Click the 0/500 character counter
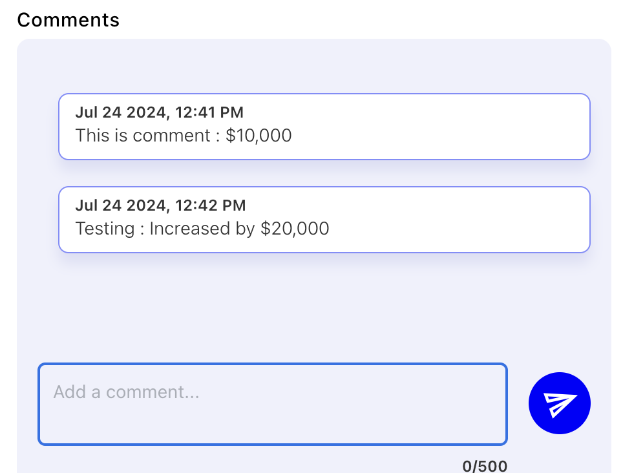 (x=485, y=466)
